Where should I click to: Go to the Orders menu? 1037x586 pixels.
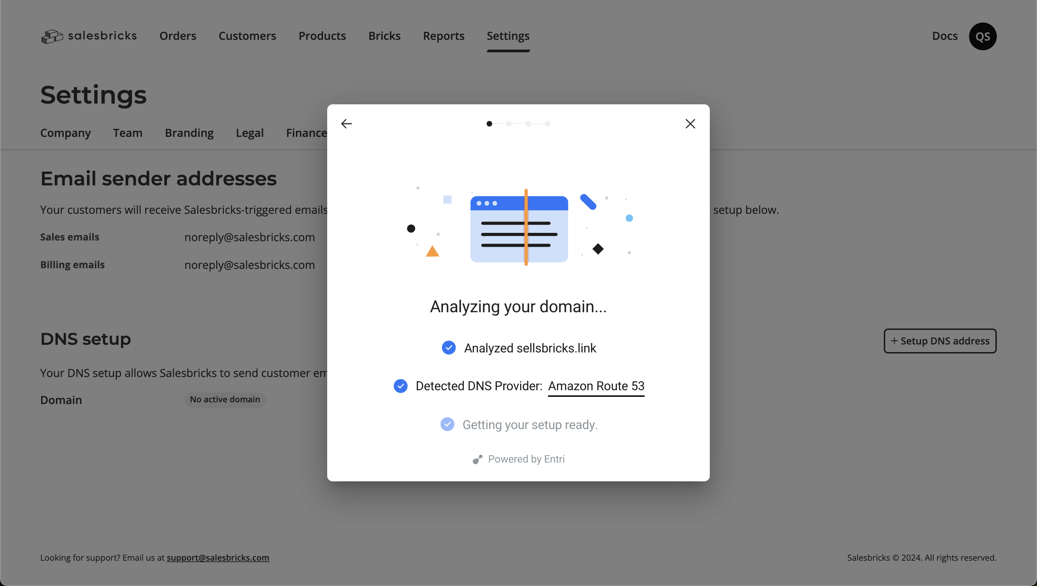[x=177, y=36]
